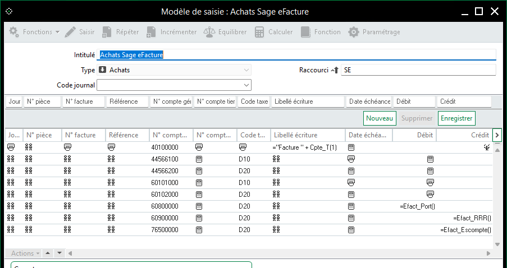Click the Crédit entry field above the grid
507x268 pixels.
click(x=464, y=101)
